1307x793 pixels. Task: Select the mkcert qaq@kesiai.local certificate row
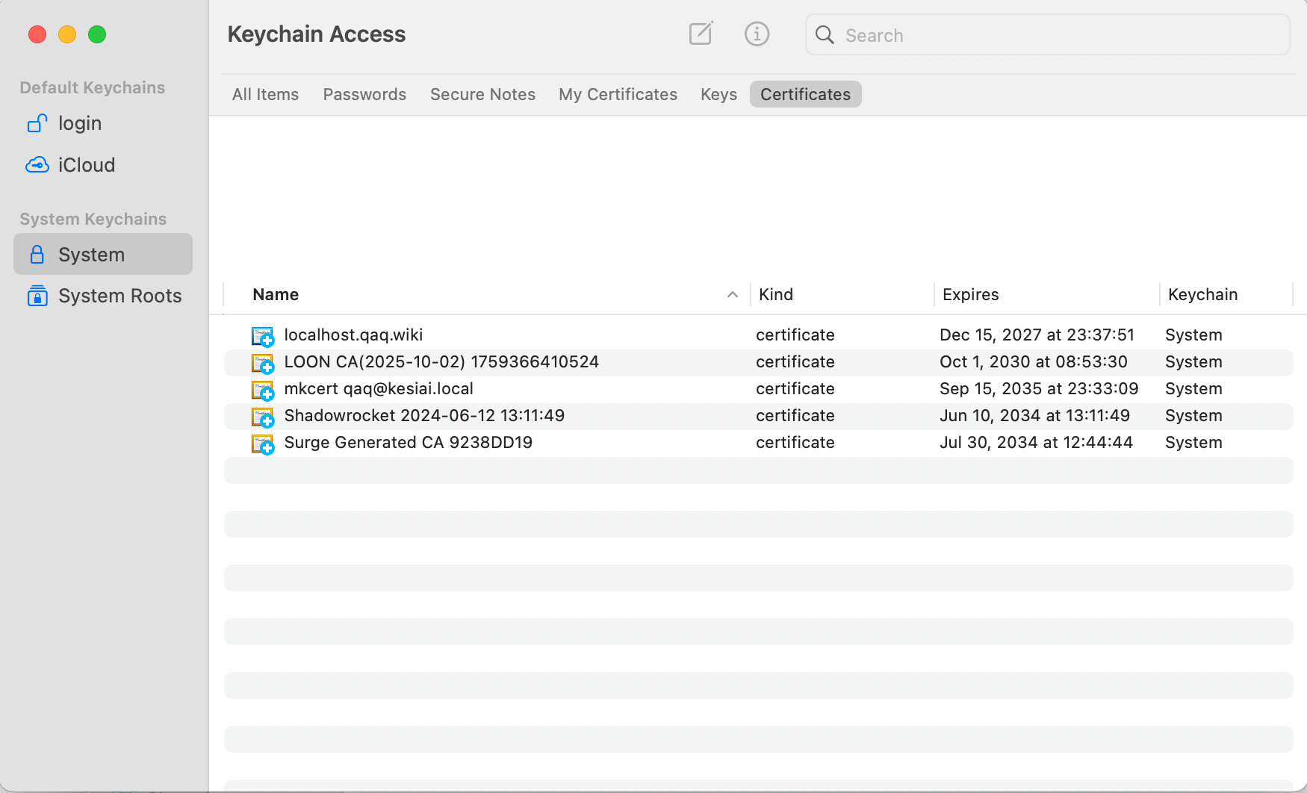[x=758, y=389]
